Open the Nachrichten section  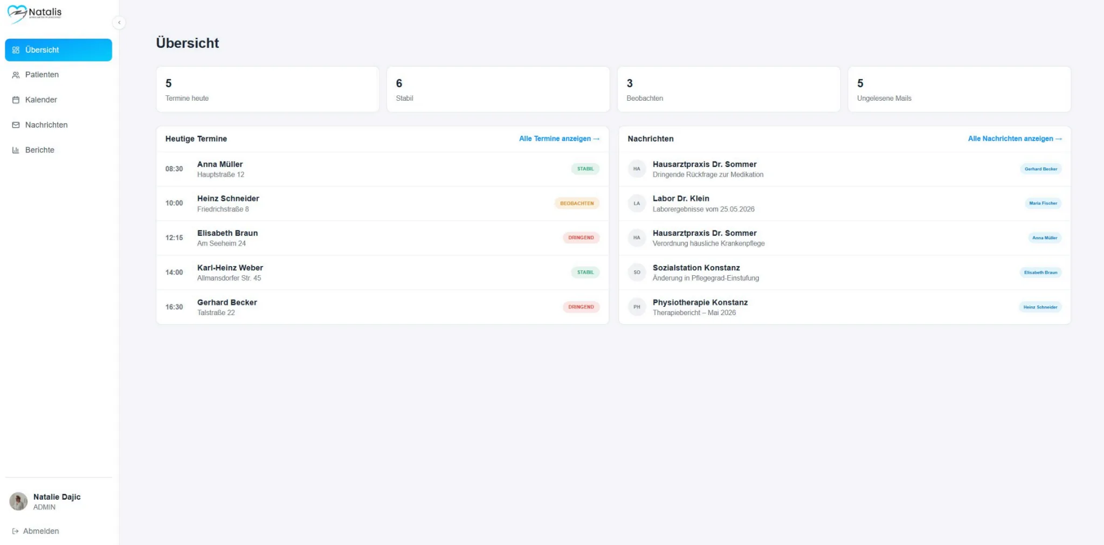pos(58,125)
